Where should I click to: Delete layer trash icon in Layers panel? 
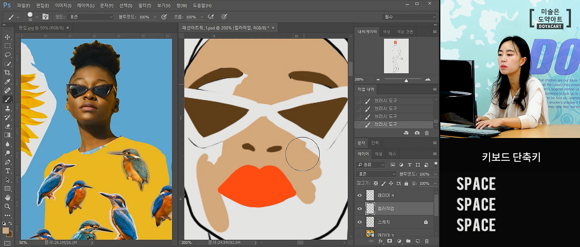pyautogui.click(x=427, y=241)
